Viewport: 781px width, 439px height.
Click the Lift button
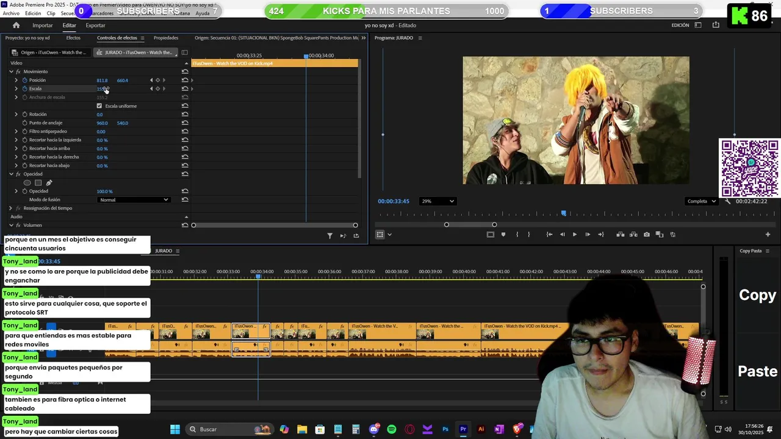coord(620,234)
